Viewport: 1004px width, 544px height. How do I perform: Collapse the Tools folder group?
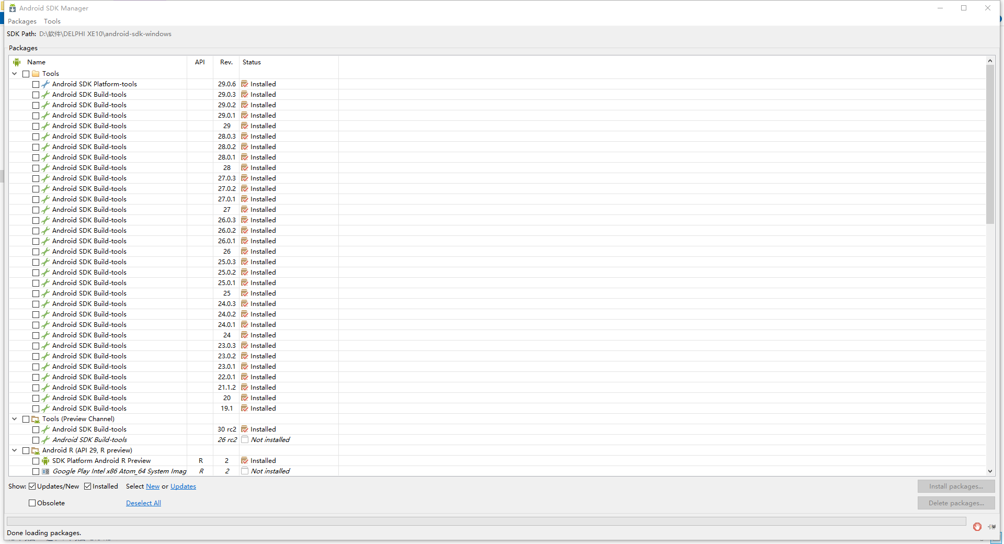pyautogui.click(x=15, y=74)
